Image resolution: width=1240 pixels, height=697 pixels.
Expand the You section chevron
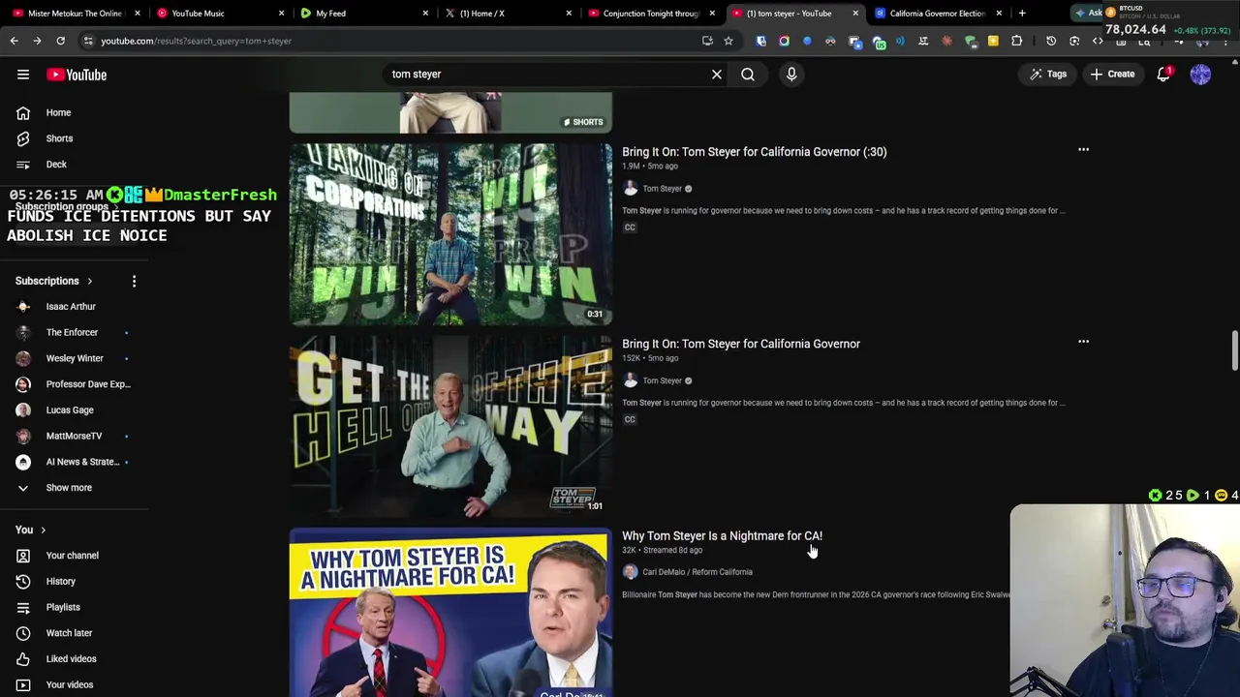pyautogui.click(x=43, y=530)
